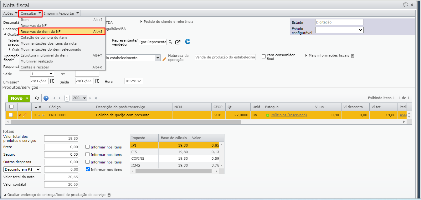Check the Para consumidor final checkbox
This screenshot has width=421, height=200.
click(264, 57)
